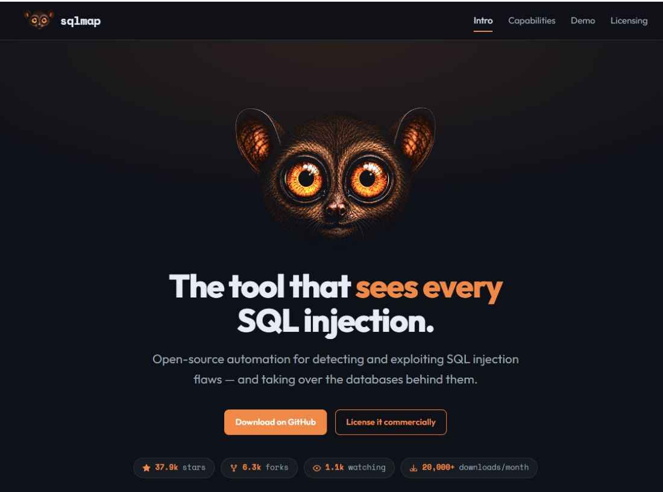Click the sqlmap lemur logo in header
This screenshot has height=492, width=663.
39,20
